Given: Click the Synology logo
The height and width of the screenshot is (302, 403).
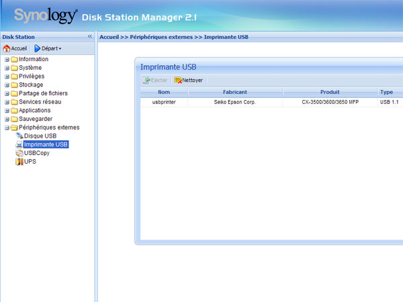Looking at the screenshot, I should click(x=46, y=15).
